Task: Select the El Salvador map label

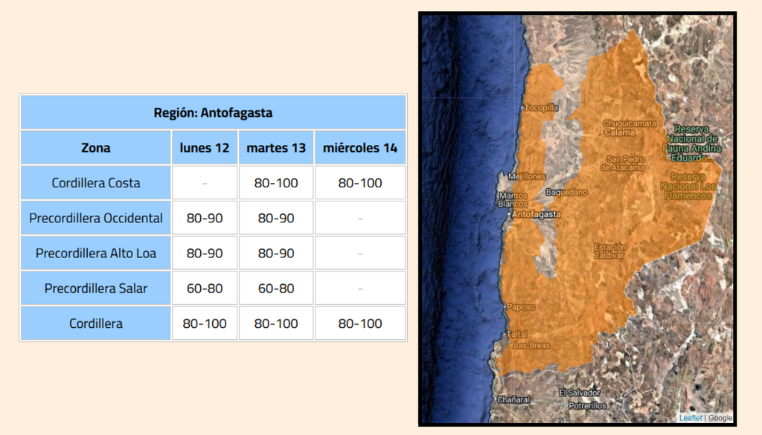Action: click(x=579, y=393)
